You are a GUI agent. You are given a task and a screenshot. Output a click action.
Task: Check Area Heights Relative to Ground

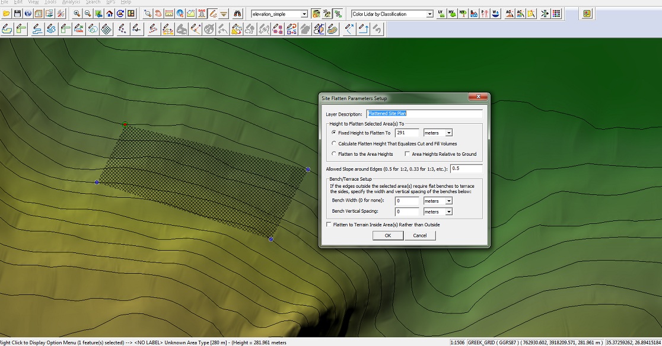[x=408, y=154]
